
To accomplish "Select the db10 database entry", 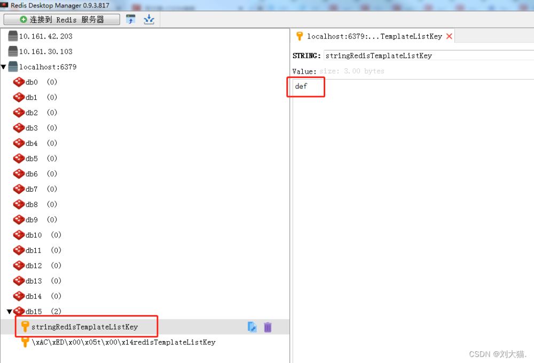I will tap(34, 235).
